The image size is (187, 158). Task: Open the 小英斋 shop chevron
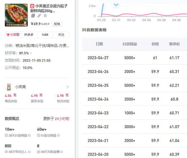68,87
